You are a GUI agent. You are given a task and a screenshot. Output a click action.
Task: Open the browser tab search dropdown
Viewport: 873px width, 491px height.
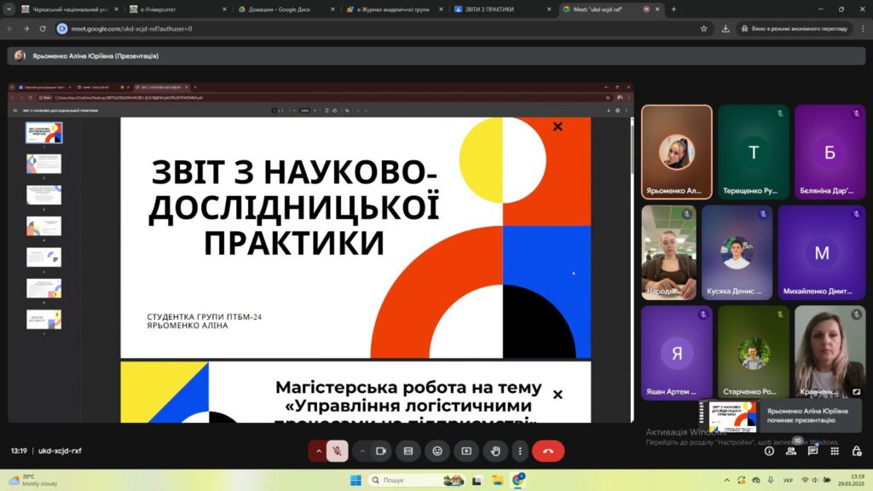9,9
